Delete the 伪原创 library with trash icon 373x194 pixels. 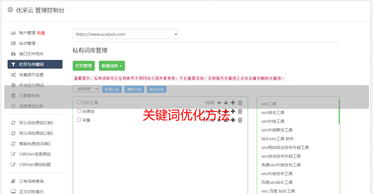pyautogui.click(x=240, y=111)
